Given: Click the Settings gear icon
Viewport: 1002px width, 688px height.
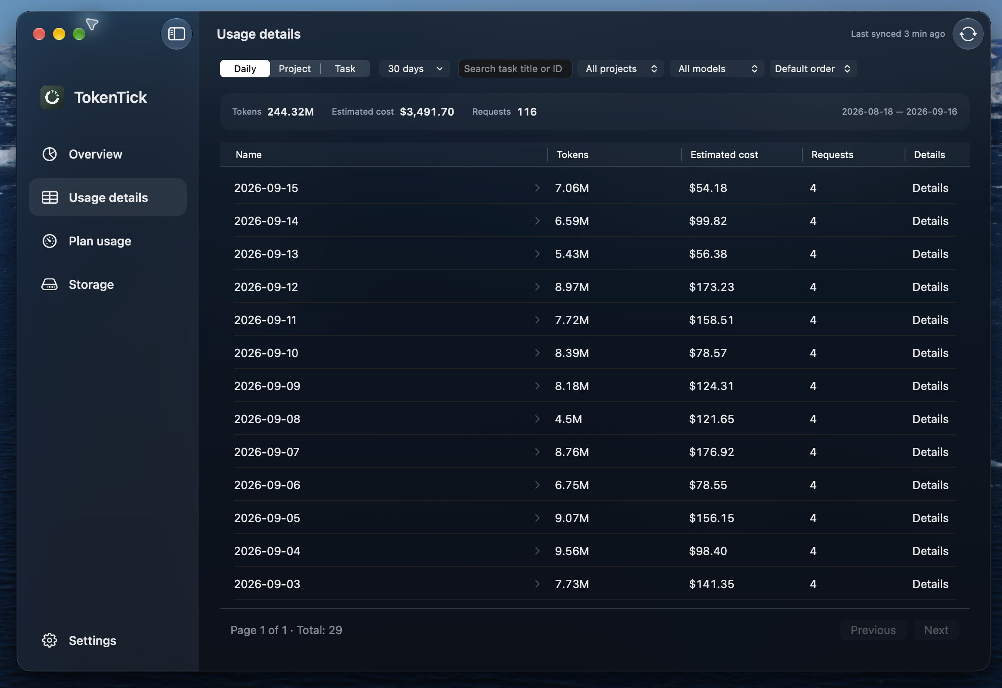Looking at the screenshot, I should click(50, 641).
